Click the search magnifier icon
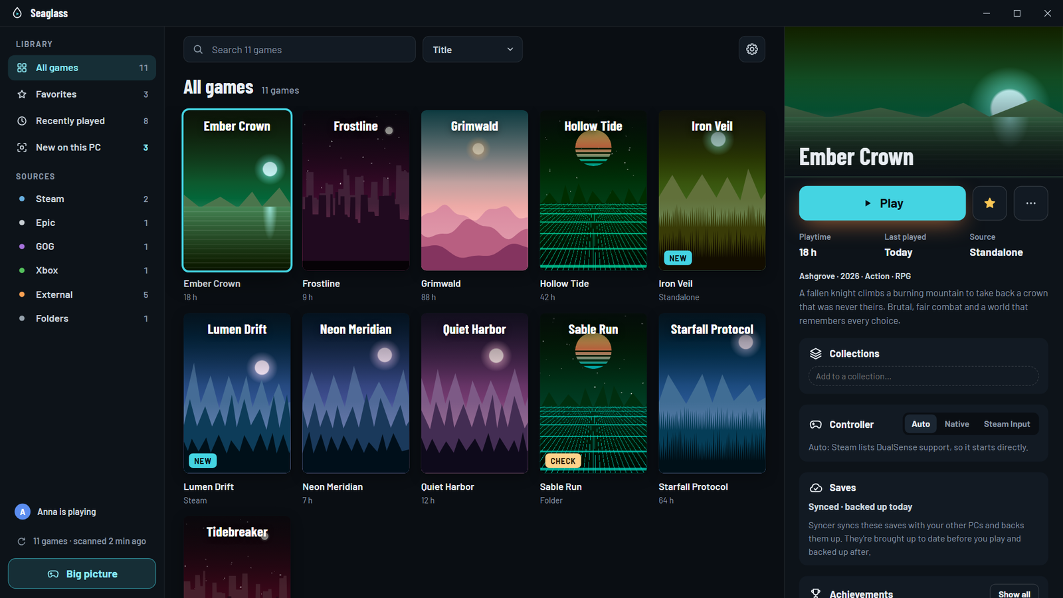 pos(198,50)
